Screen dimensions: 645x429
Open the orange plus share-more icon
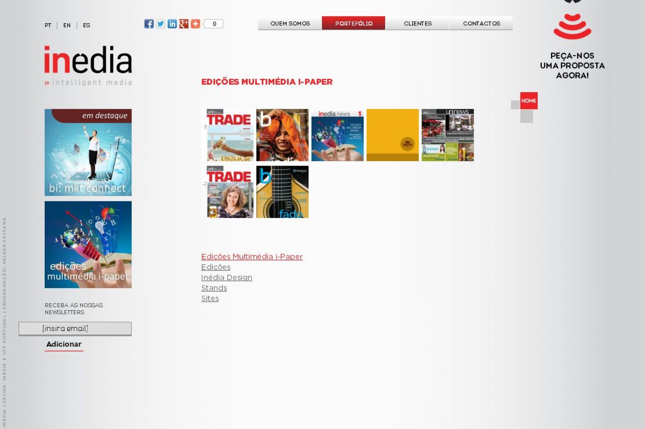(196, 24)
